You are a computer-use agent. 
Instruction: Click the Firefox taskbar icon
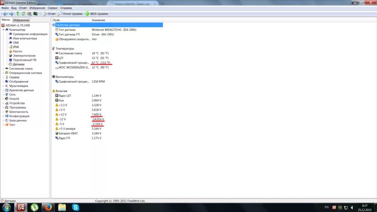coord(48,207)
